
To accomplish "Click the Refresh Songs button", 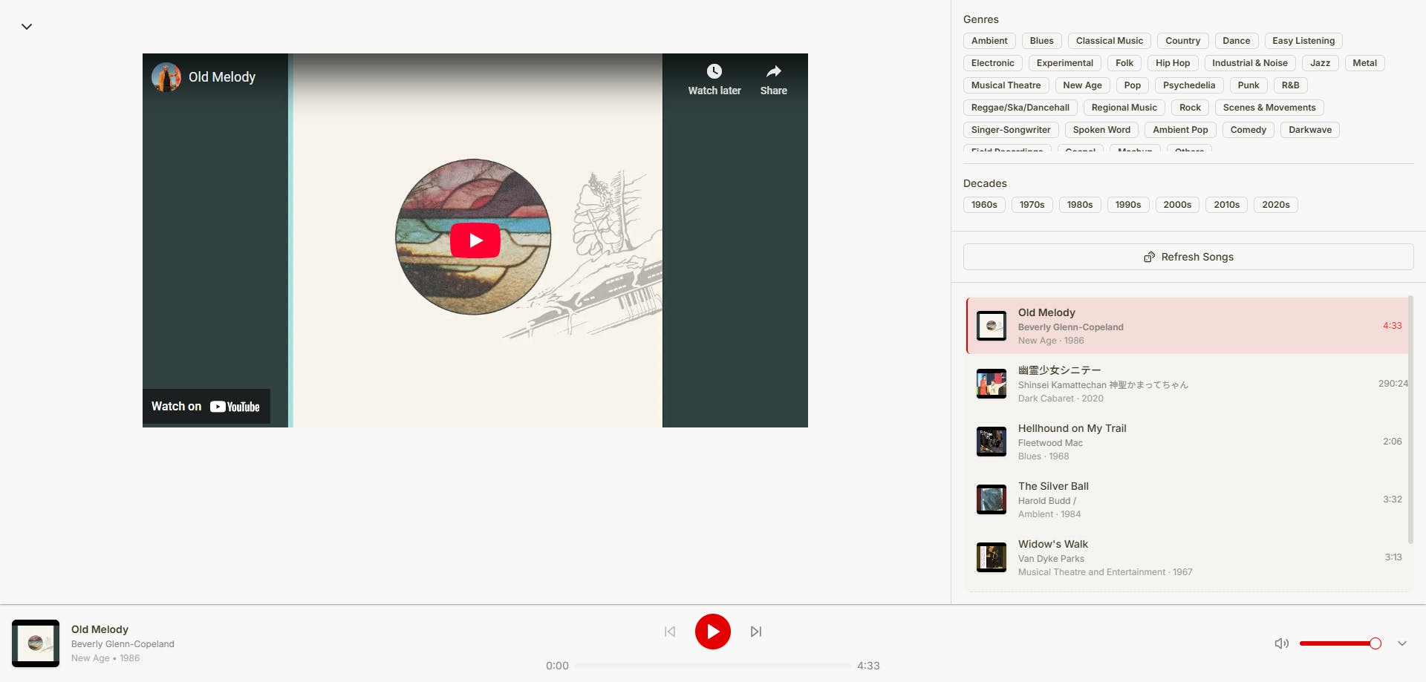I will [x=1188, y=257].
